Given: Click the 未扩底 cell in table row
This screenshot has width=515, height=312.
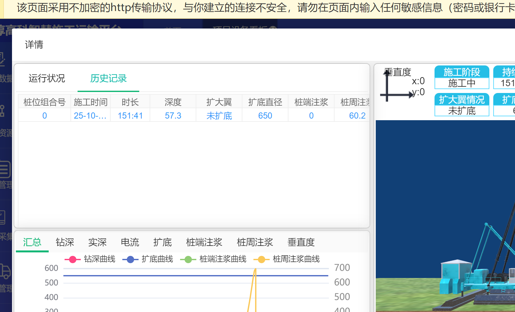Looking at the screenshot, I should pos(219,116).
